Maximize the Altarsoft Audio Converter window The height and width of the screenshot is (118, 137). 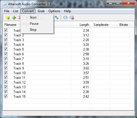(x=118, y=3)
